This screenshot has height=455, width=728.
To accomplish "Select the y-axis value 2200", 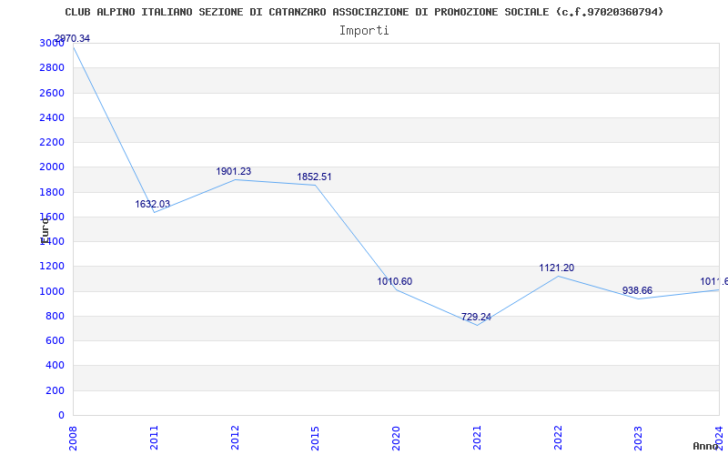I will [52, 142].
